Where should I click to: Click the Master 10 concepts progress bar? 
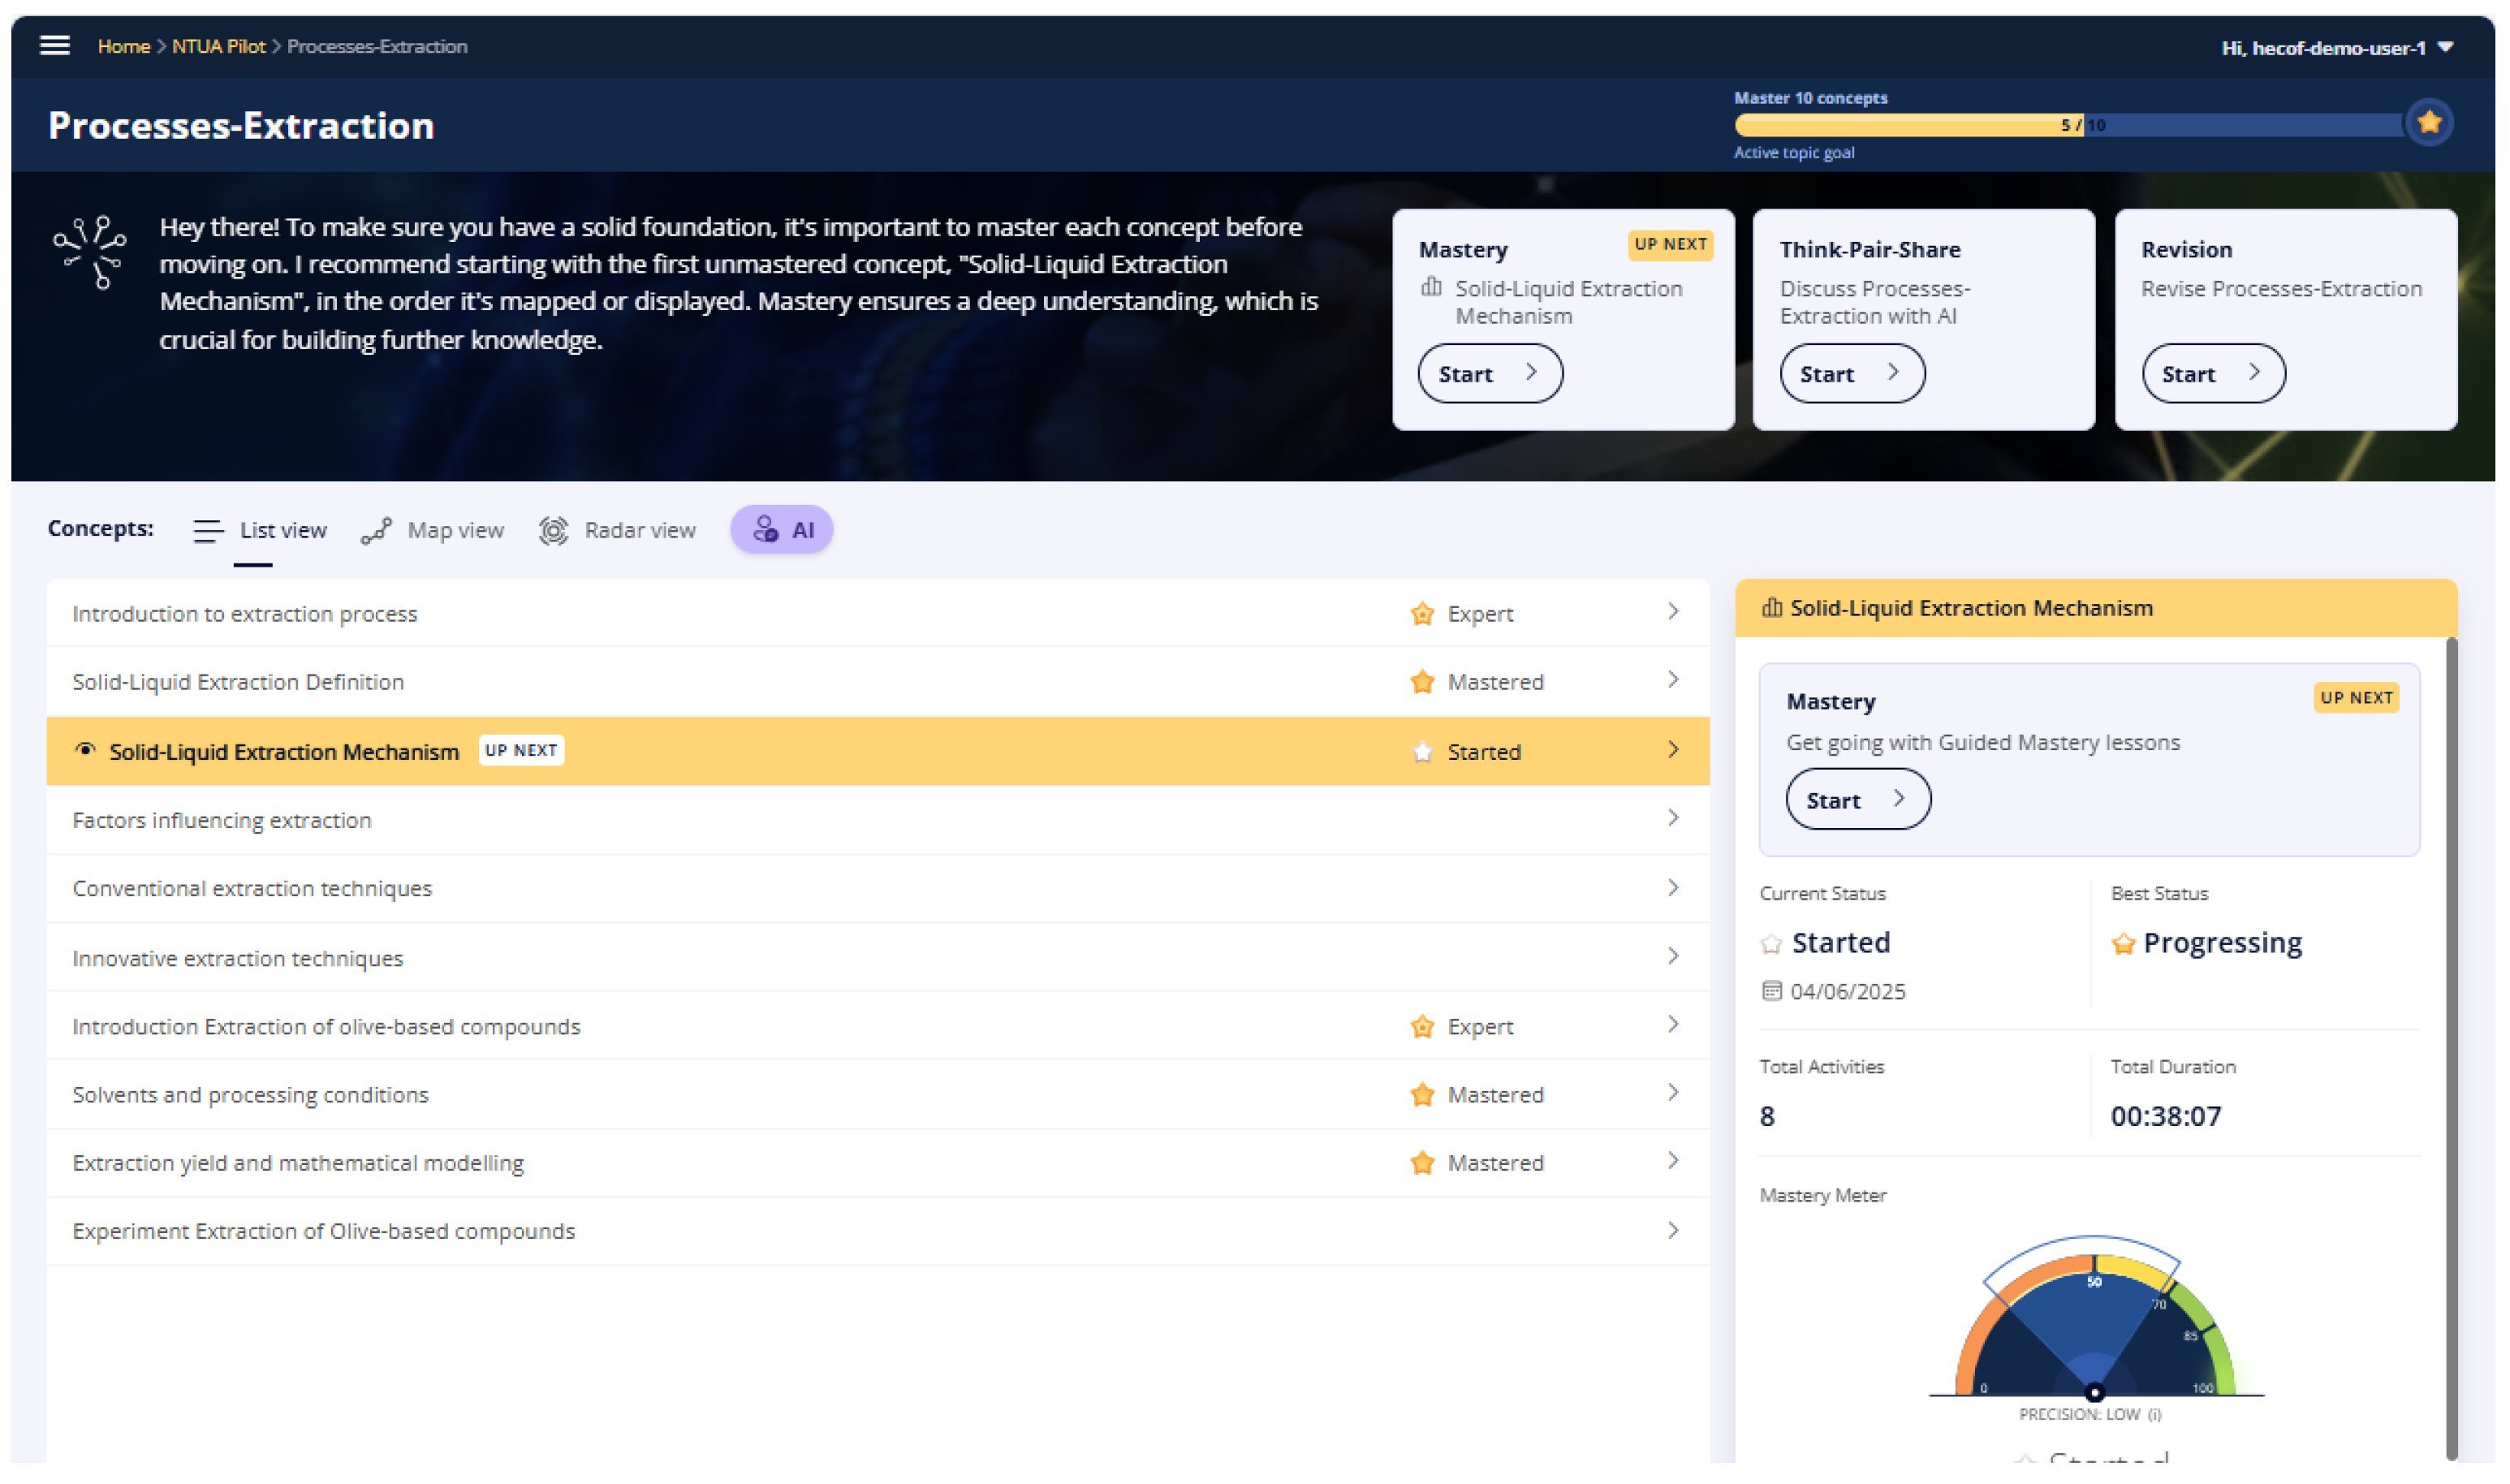2068,125
